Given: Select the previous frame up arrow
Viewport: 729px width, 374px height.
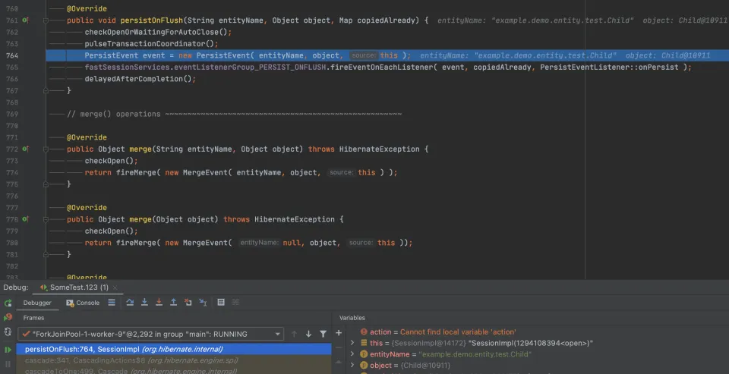Looking at the screenshot, I should 294,334.
